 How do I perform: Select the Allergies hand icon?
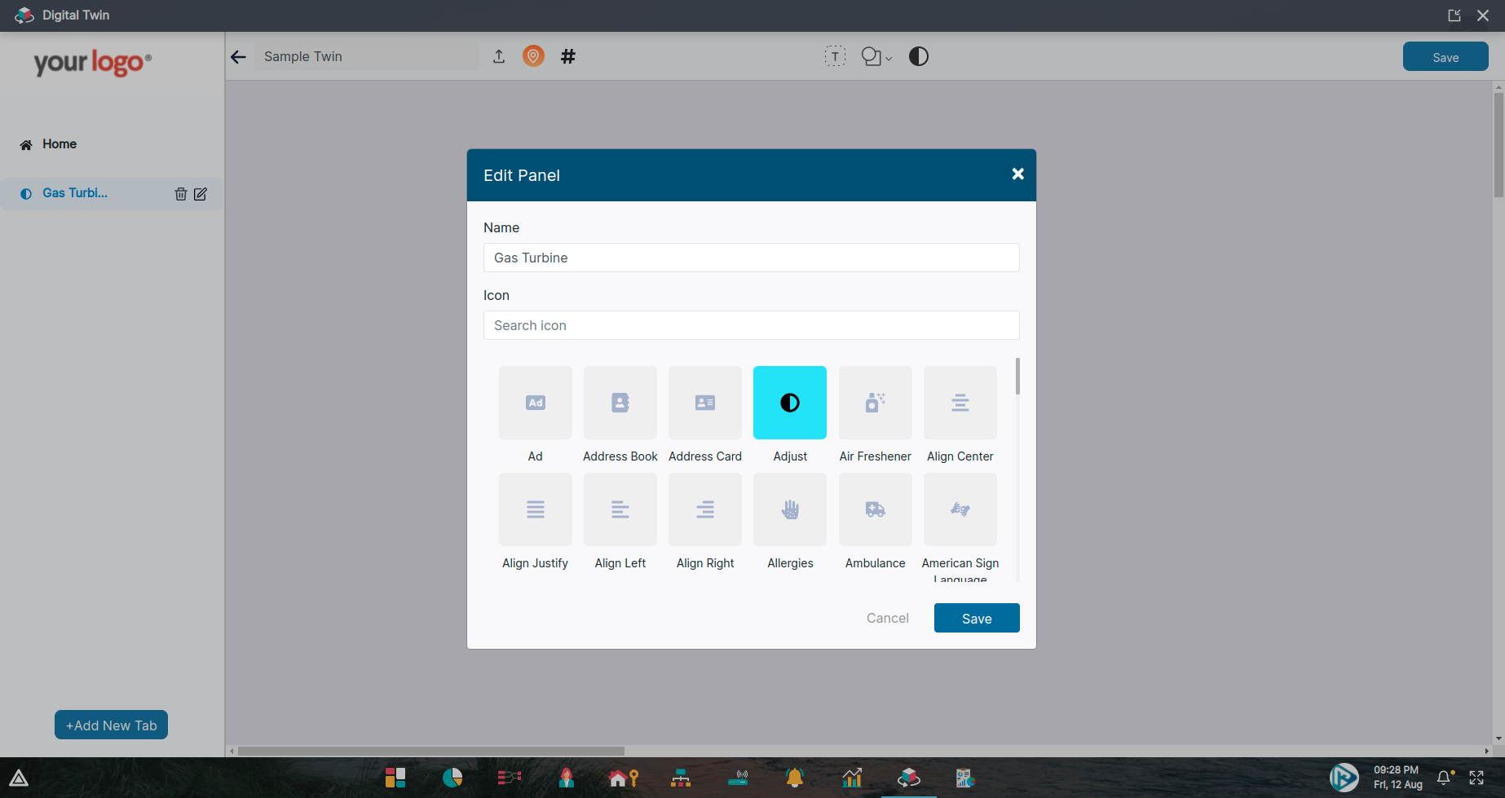coord(789,509)
